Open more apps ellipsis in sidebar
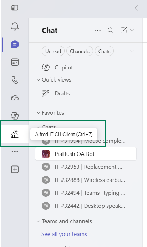The image size is (147, 247). click(15, 152)
